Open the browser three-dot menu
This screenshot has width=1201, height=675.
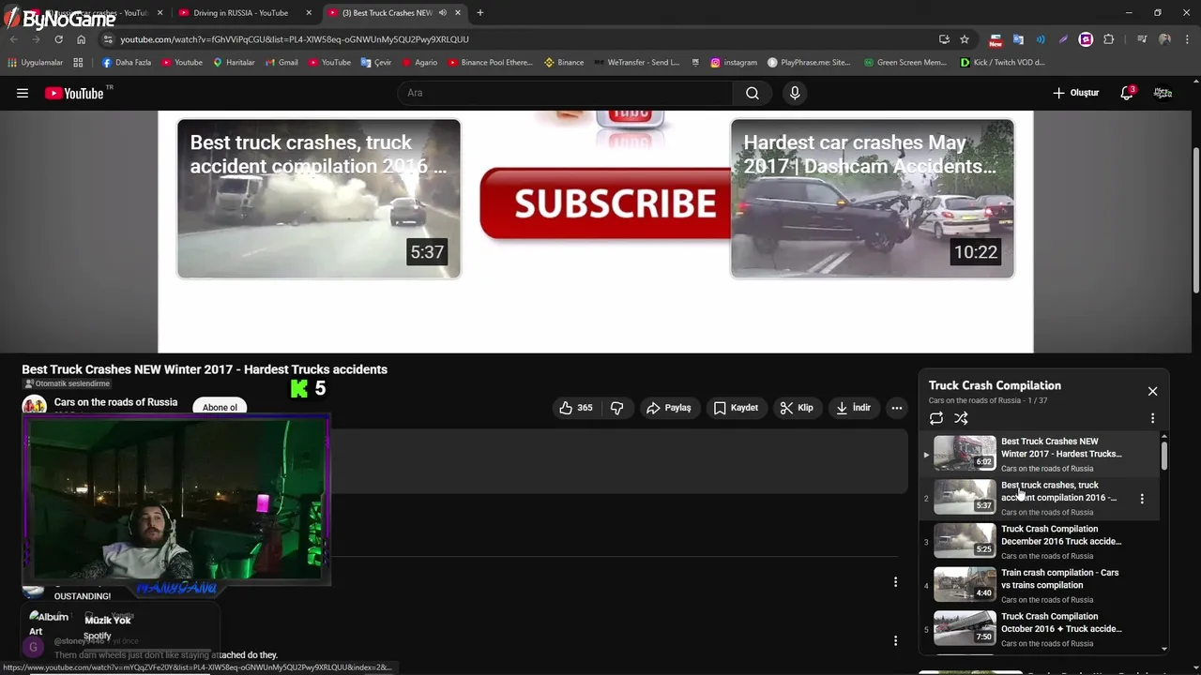point(1187,39)
